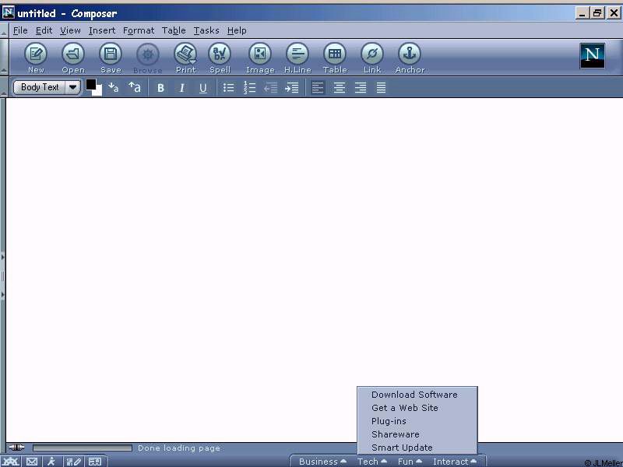Open the Insert menu
Viewport: 623px width, 467px height.
click(102, 30)
